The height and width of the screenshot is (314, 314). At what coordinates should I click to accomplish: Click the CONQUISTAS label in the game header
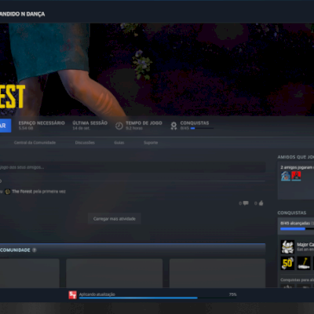click(195, 123)
